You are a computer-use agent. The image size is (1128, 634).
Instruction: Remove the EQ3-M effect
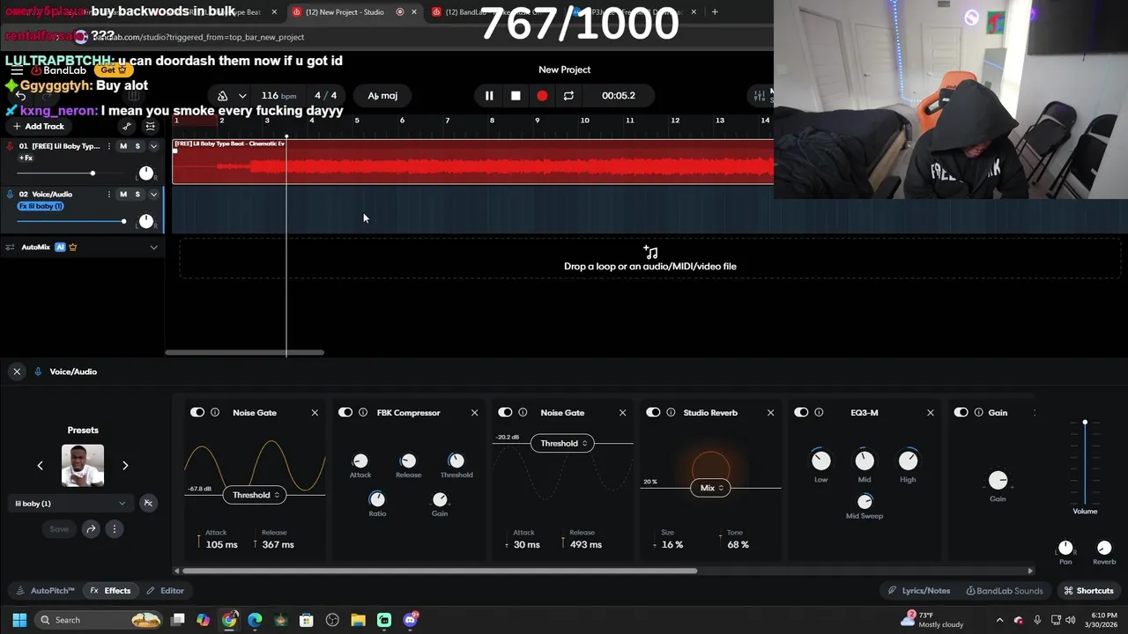point(930,412)
